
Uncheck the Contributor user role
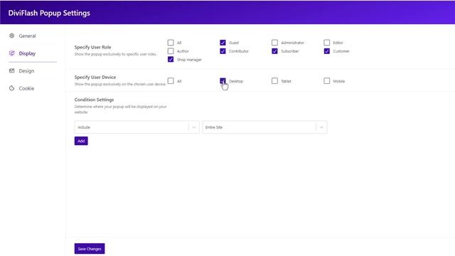click(x=223, y=51)
